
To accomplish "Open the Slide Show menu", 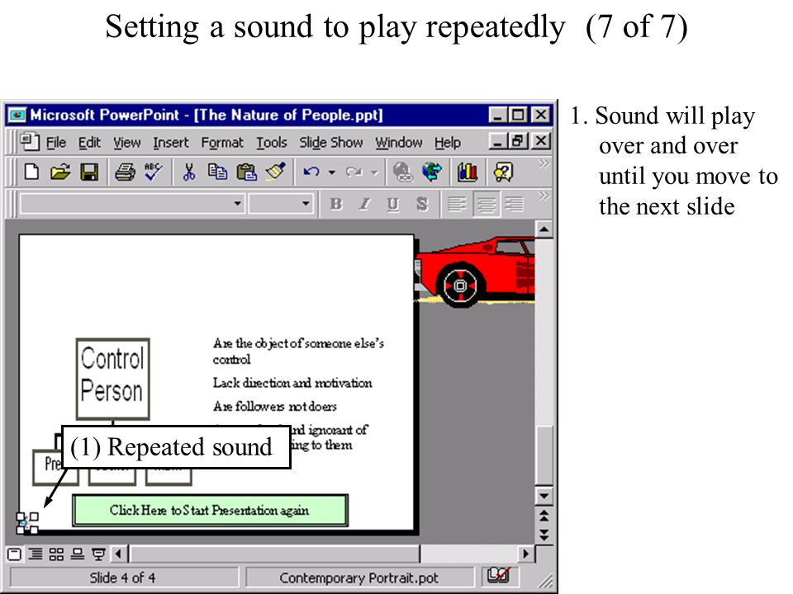I will [330, 143].
